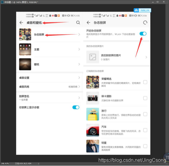Image resolution: width=169 pixels, height=166 pixels.
Task: Click the 杂志锁屏 label in left list
Action: 39,34
